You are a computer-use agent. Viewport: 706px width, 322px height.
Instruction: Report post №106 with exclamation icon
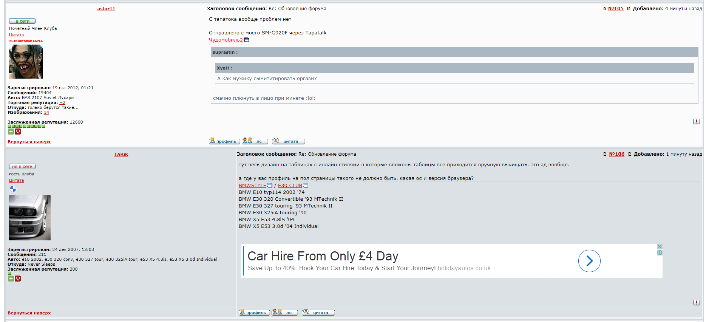click(x=696, y=303)
